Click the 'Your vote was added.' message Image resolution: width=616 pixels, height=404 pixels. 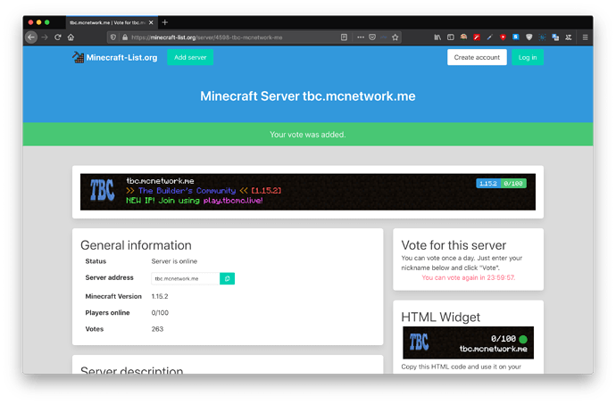[308, 135]
